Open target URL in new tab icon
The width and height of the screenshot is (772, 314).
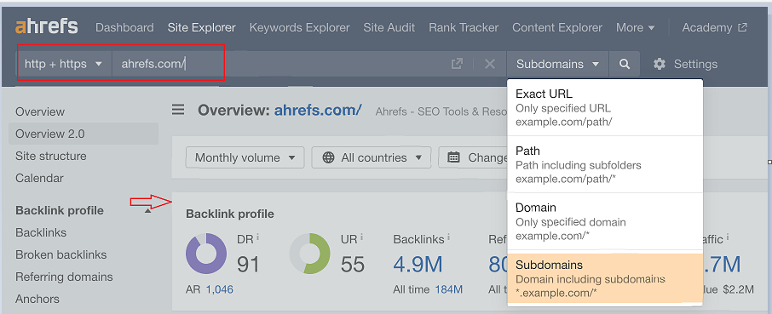pyautogui.click(x=457, y=64)
